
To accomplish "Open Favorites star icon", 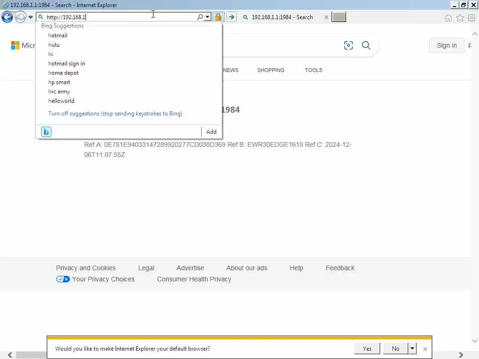I will click(x=460, y=18).
